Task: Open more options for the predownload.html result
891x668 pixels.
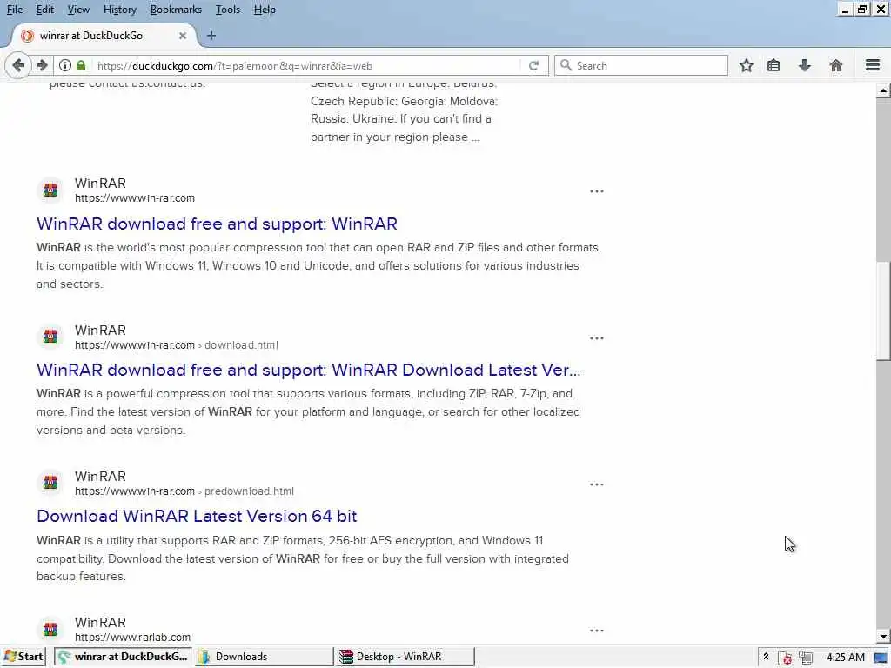Action: [x=597, y=484]
